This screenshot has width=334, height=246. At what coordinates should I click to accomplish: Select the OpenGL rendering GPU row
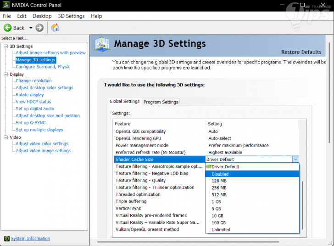[206, 138]
